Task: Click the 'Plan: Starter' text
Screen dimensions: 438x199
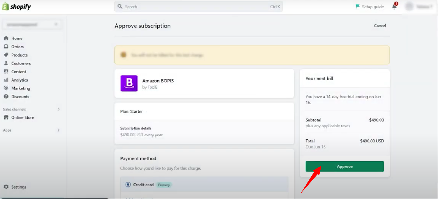Action: pos(131,112)
